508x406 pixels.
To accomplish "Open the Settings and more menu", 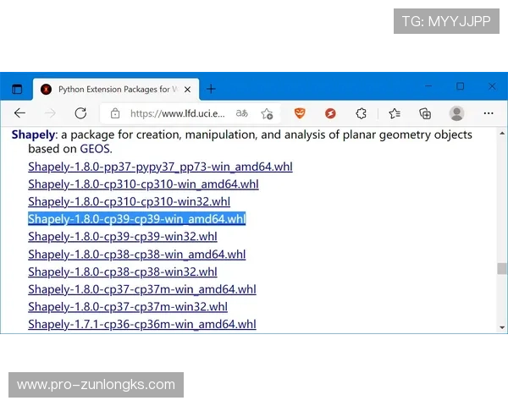I will click(488, 113).
